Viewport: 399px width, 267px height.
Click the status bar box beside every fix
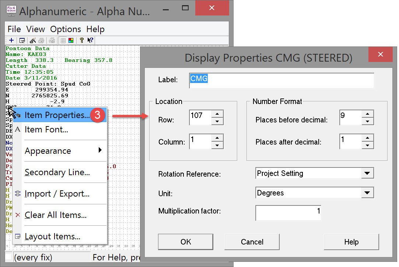(8, 257)
